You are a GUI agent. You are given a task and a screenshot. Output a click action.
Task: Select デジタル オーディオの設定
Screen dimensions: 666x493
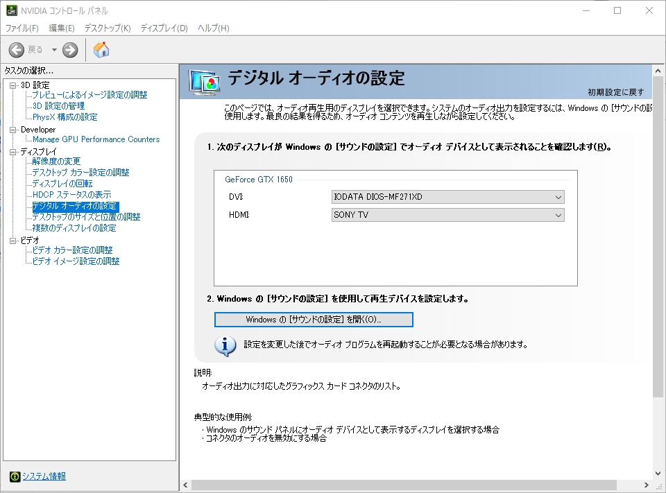75,206
